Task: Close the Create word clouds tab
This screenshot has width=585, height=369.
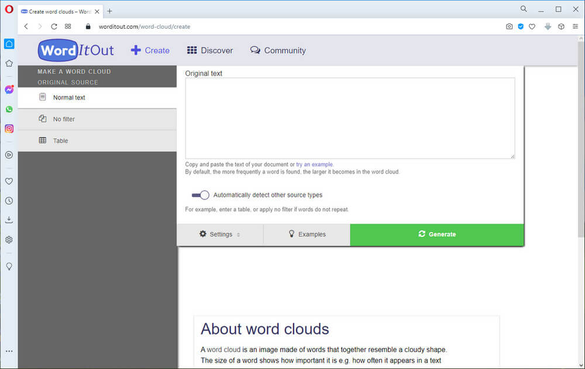Action: [x=97, y=12]
